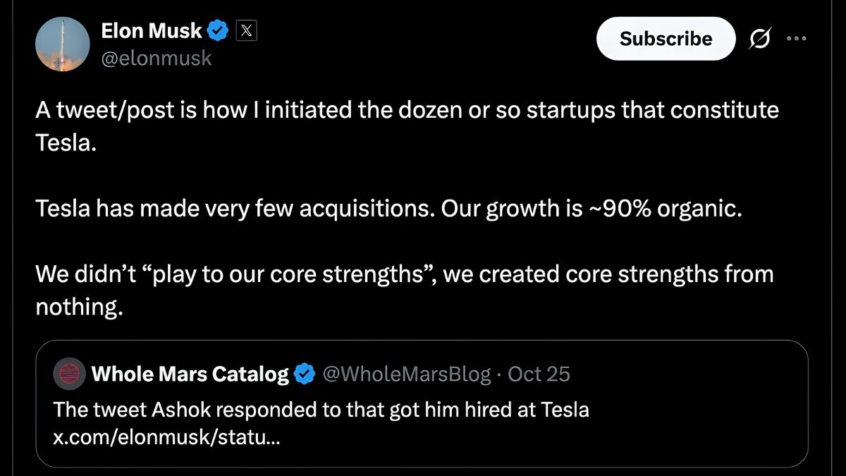The height and width of the screenshot is (476, 846).
Task: Click Elon Musk's blue verified checkmark
Action: pos(216,30)
